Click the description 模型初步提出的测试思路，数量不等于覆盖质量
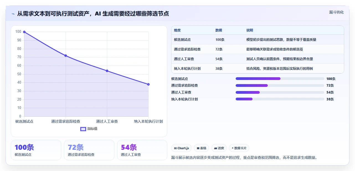Viewport: 355px width, 171px height. 281,40
